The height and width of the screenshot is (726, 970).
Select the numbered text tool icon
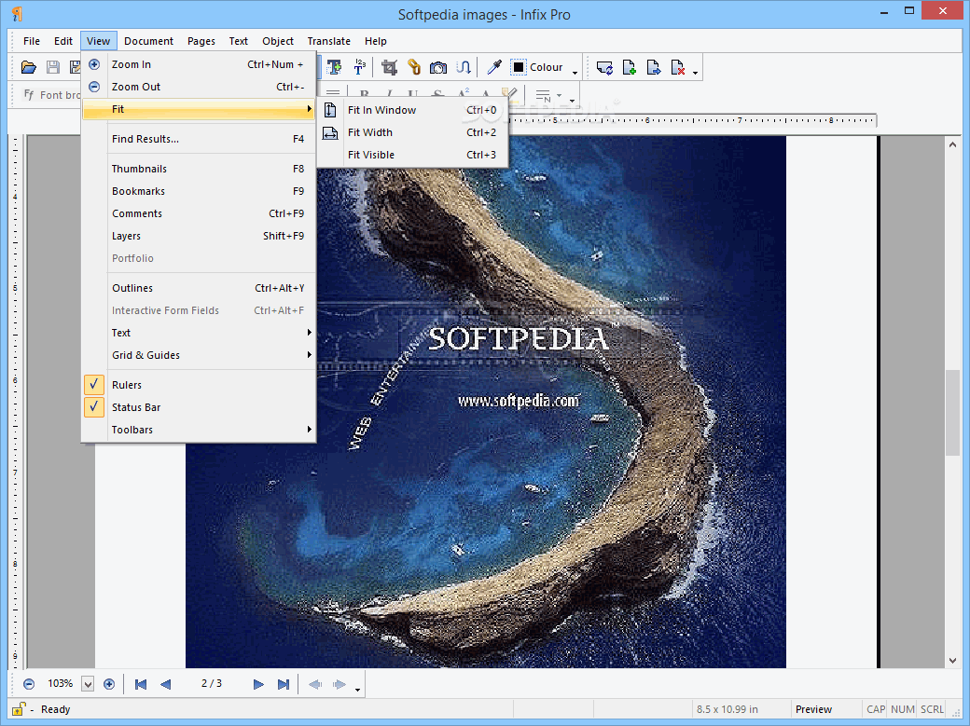[359, 67]
